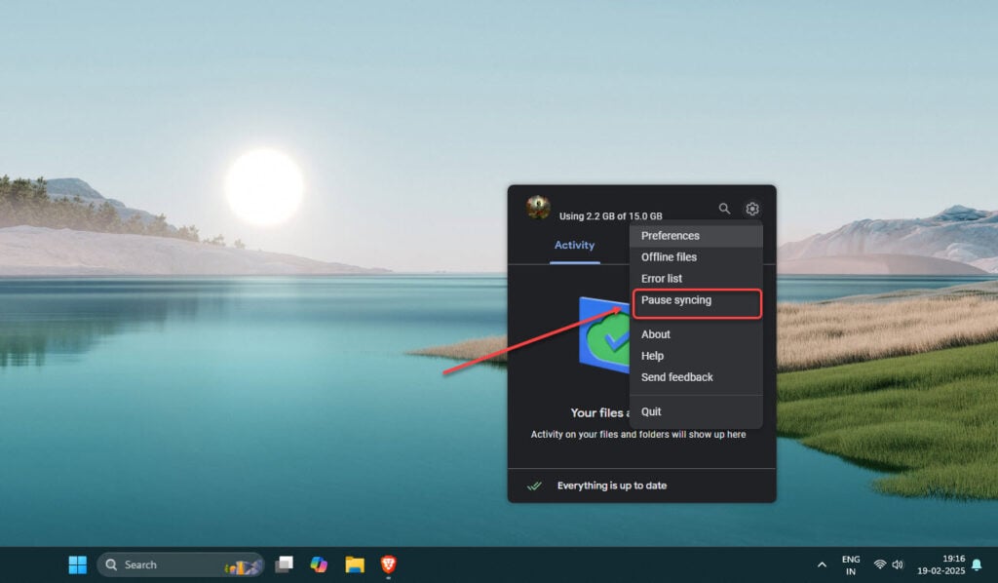The width and height of the screenshot is (998, 583).
Task: Open notifications bell icon
Action: pos(977,564)
